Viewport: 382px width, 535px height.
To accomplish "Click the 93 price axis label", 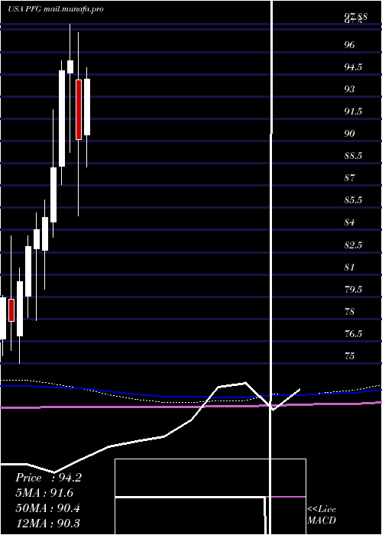I will 350,89.
